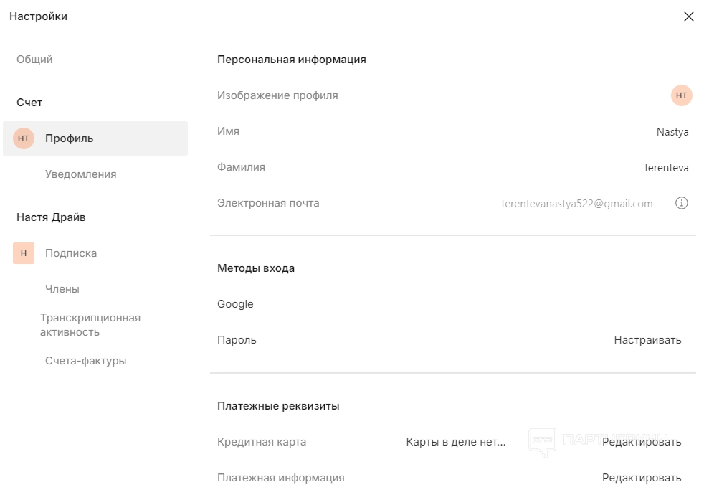Click the 'Карты в деле нет...' text
This screenshot has height=495, width=704.
[x=456, y=442]
